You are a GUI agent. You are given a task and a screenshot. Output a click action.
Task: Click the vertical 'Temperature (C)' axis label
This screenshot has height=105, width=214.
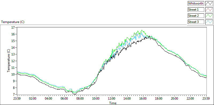pyautogui.click(x=9, y=61)
